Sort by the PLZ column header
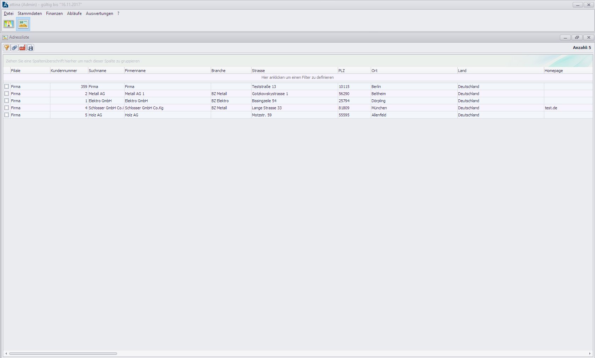The image size is (595, 358). coord(354,71)
